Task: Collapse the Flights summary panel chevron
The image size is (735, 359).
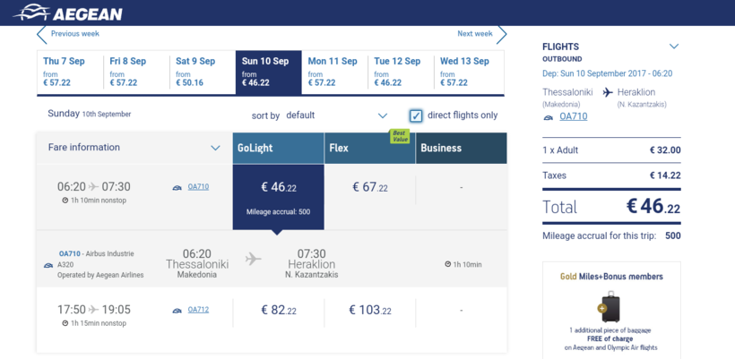Action: tap(674, 47)
